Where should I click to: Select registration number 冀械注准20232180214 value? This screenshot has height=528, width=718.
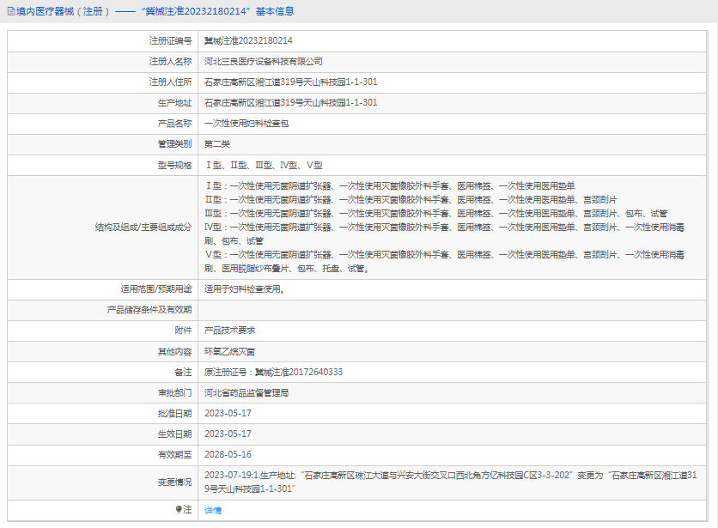tap(248, 40)
